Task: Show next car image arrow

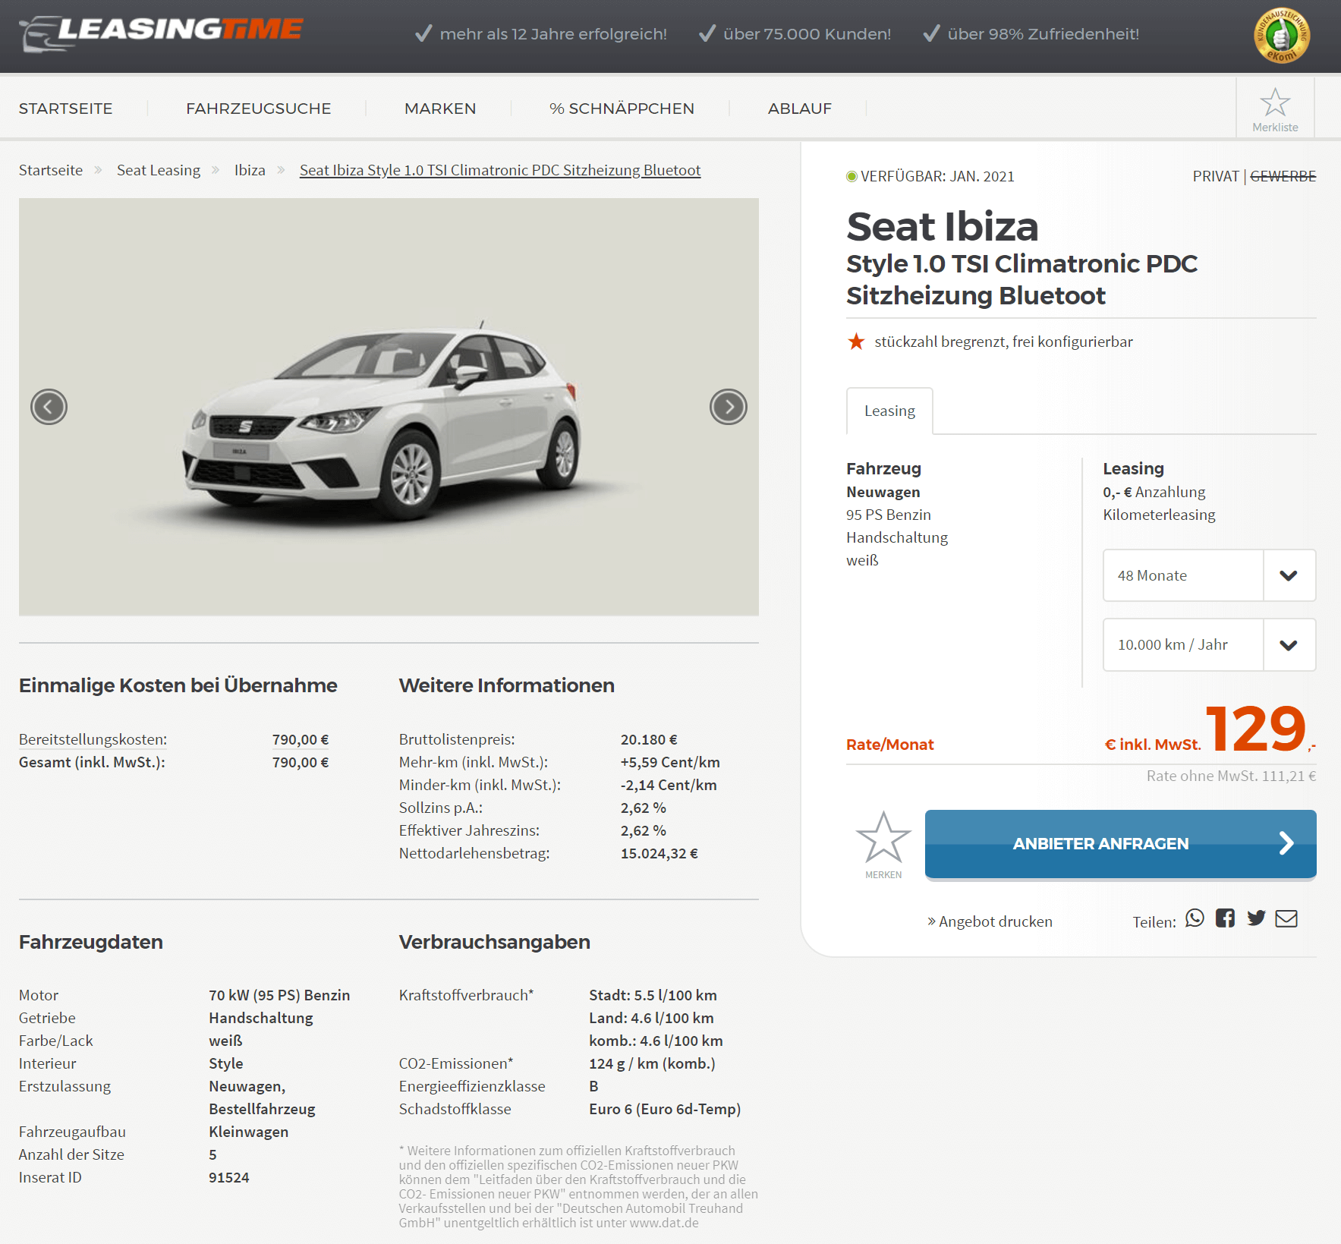Action: click(x=729, y=407)
